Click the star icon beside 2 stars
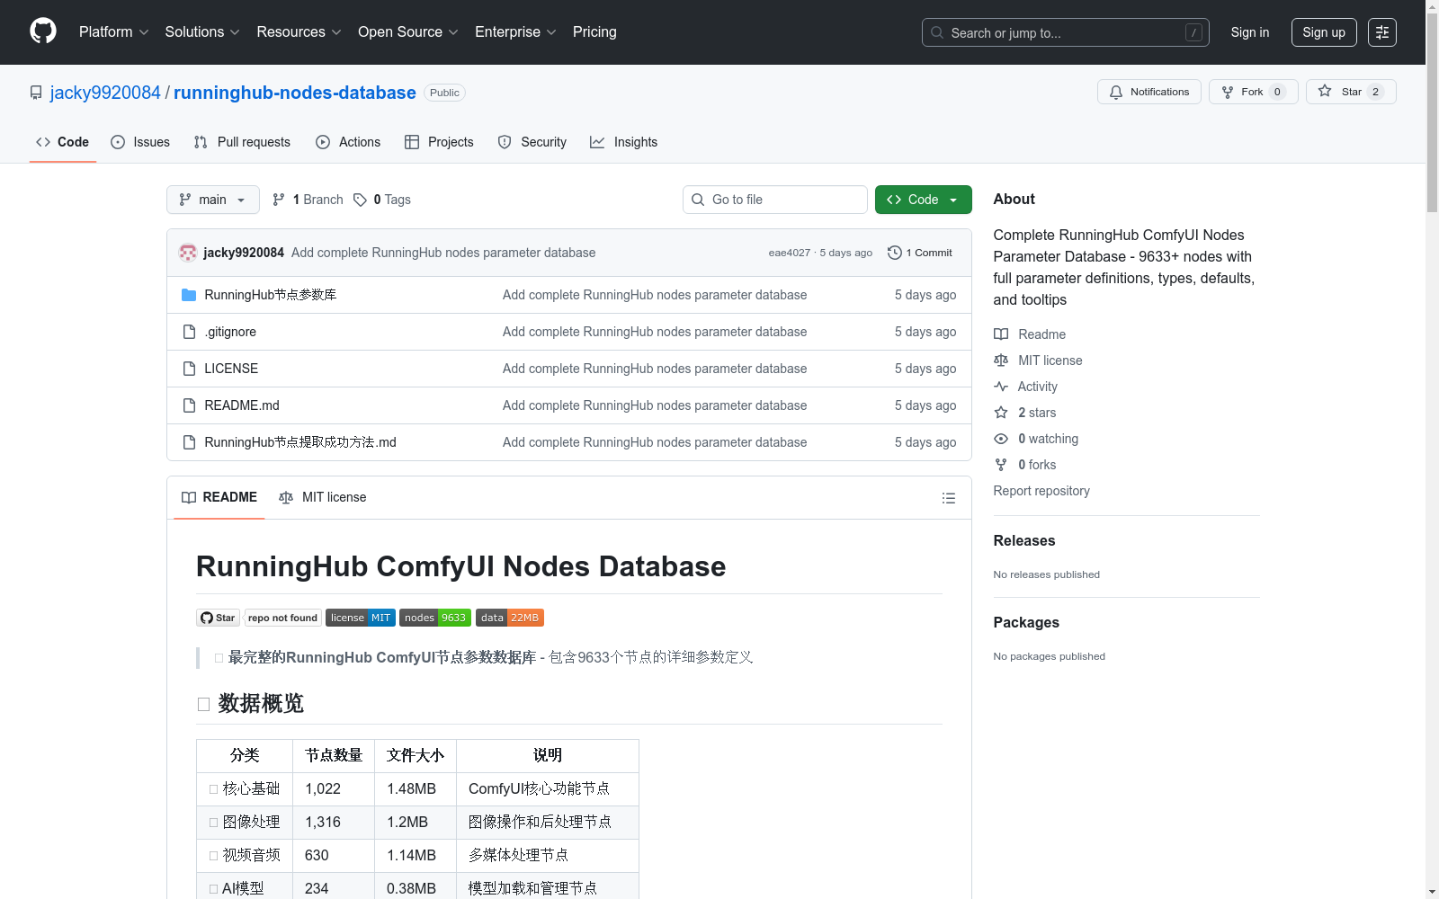The image size is (1439, 899). click(x=1001, y=413)
